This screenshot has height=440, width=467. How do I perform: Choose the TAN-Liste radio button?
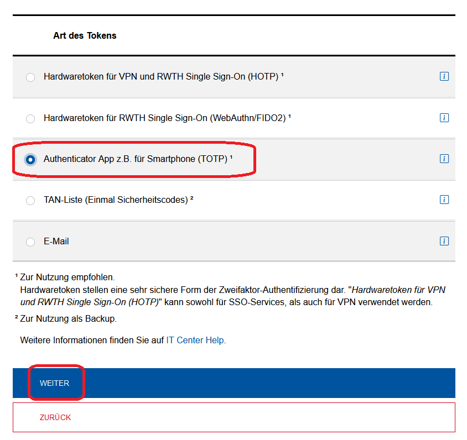(30, 200)
